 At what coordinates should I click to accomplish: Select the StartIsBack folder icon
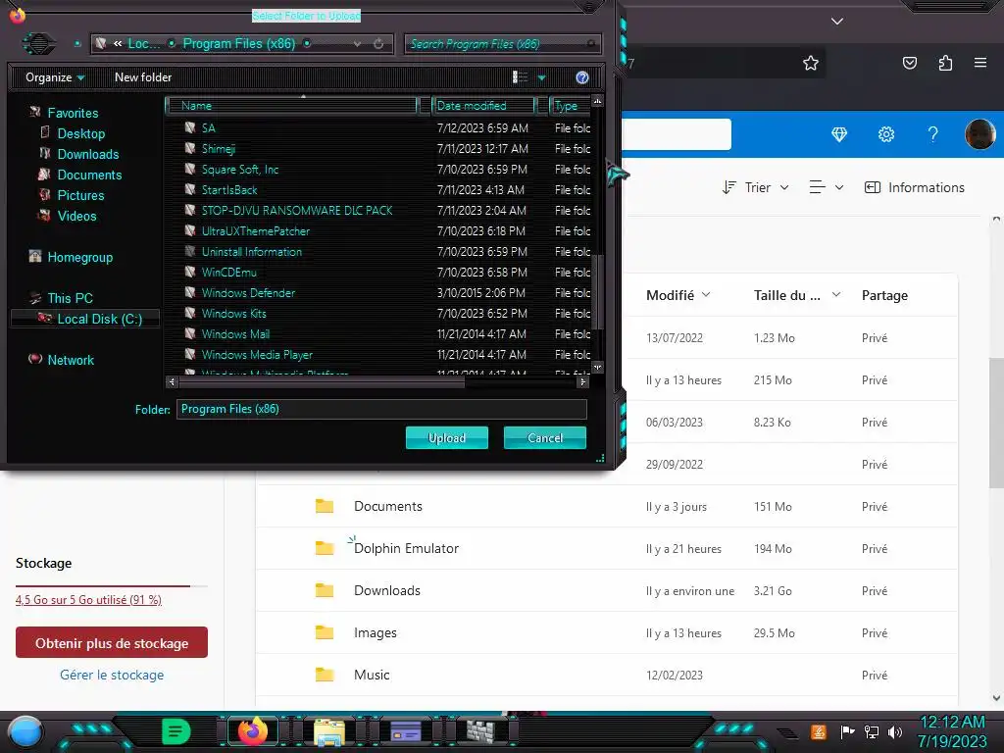click(189, 189)
